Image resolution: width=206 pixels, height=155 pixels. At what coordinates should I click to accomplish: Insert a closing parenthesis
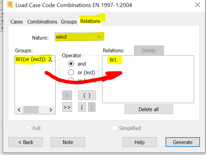pyautogui.click(x=92, y=107)
